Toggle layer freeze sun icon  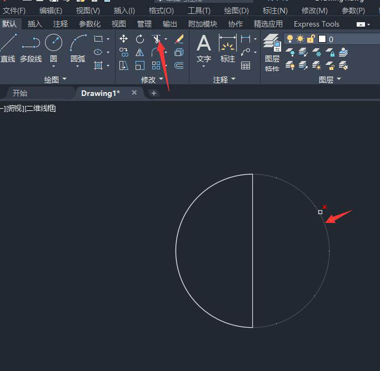click(x=301, y=39)
